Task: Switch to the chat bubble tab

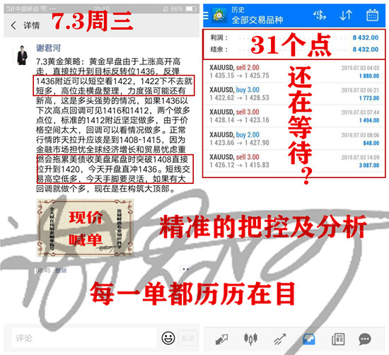Action: click(x=365, y=339)
